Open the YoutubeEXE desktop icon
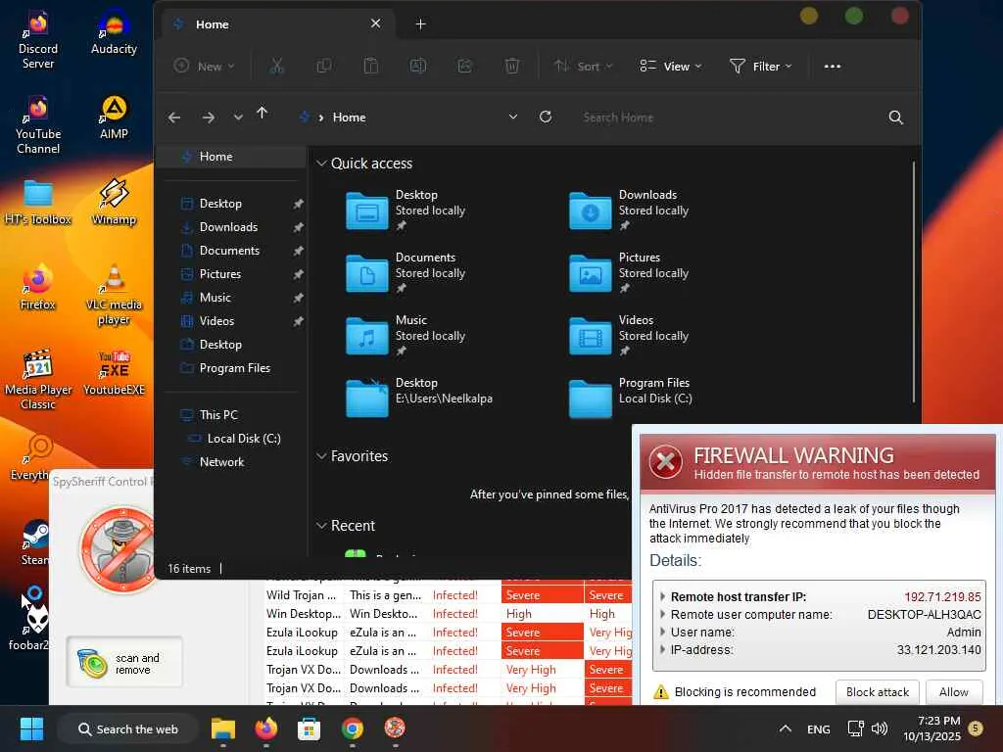Viewport: 1003px width, 752px height. (114, 373)
